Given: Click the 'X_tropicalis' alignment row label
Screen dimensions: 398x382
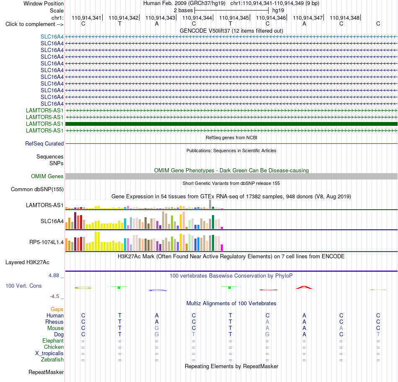Looking at the screenshot, I should (x=49, y=353).
